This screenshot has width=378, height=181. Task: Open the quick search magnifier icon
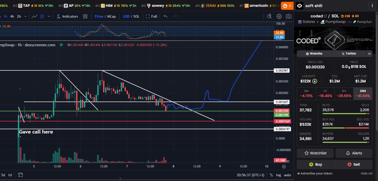269,16
